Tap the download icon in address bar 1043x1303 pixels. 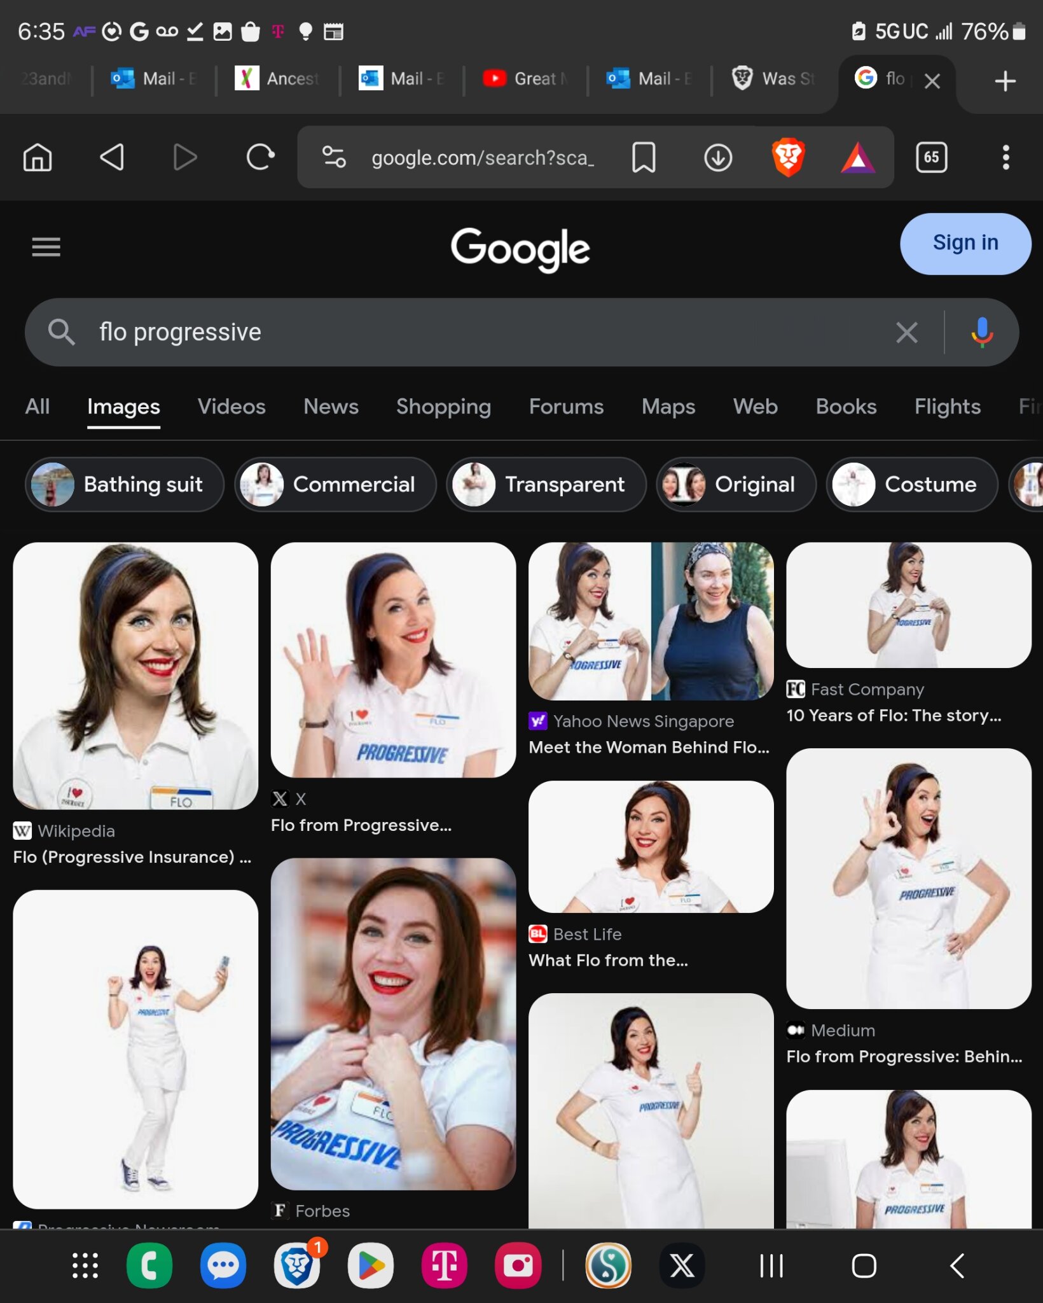point(718,157)
